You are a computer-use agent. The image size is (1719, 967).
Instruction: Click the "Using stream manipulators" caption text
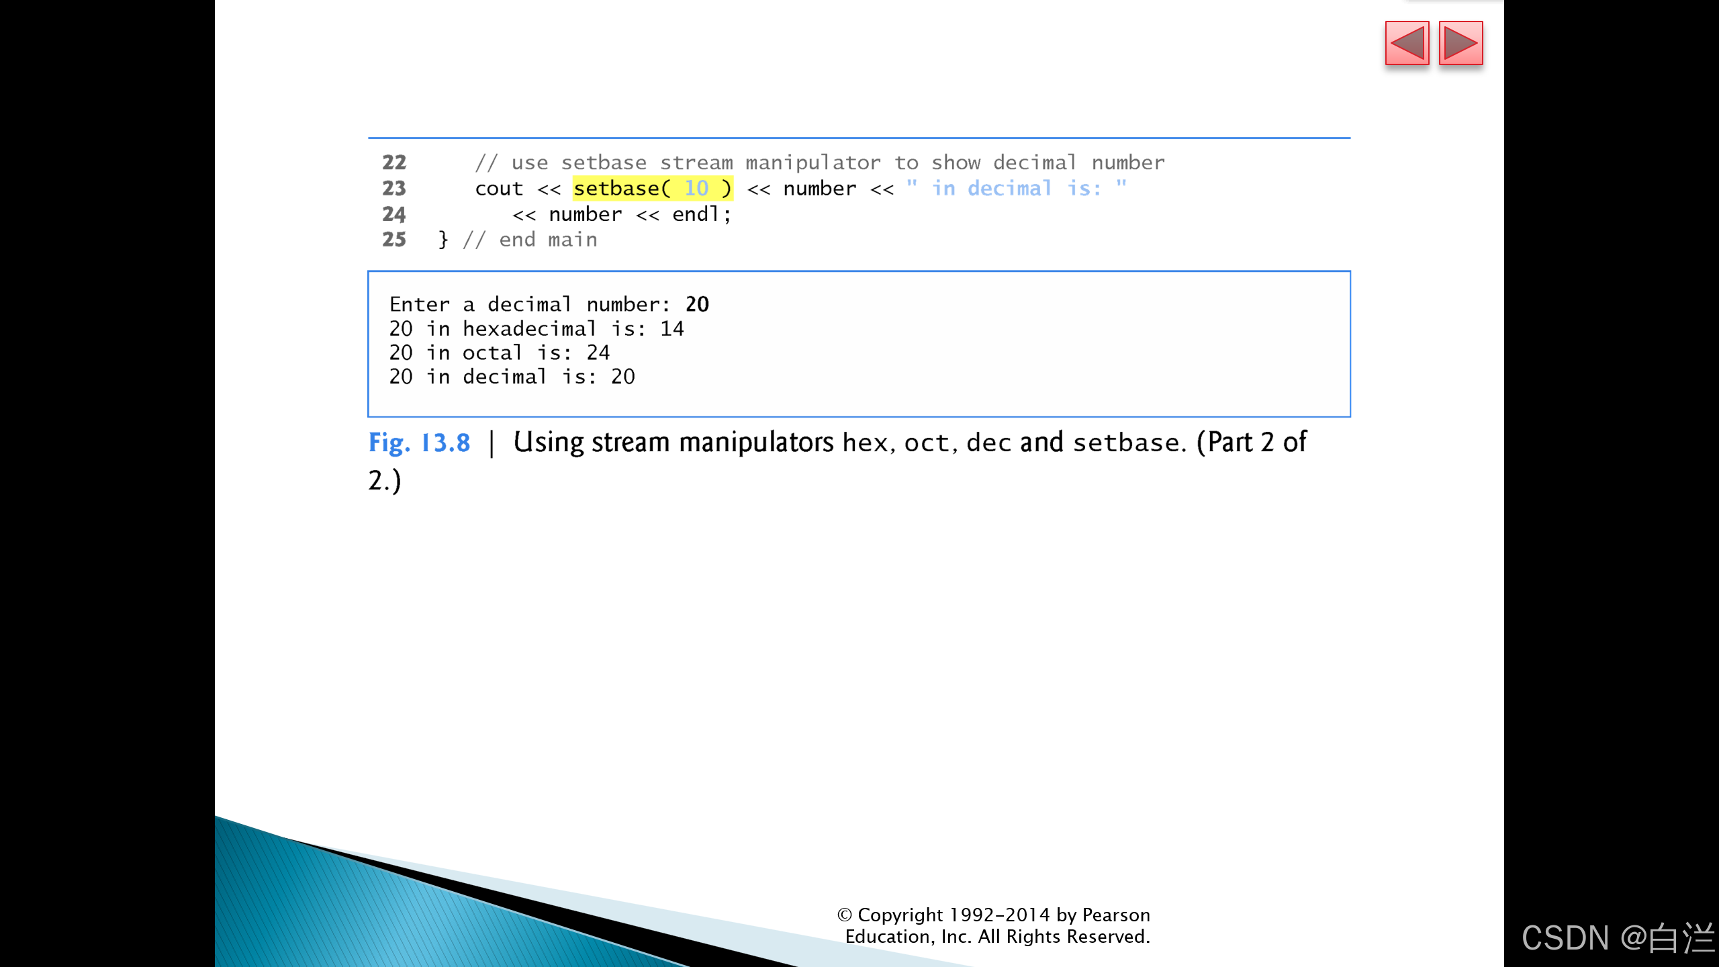tap(673, 443)
